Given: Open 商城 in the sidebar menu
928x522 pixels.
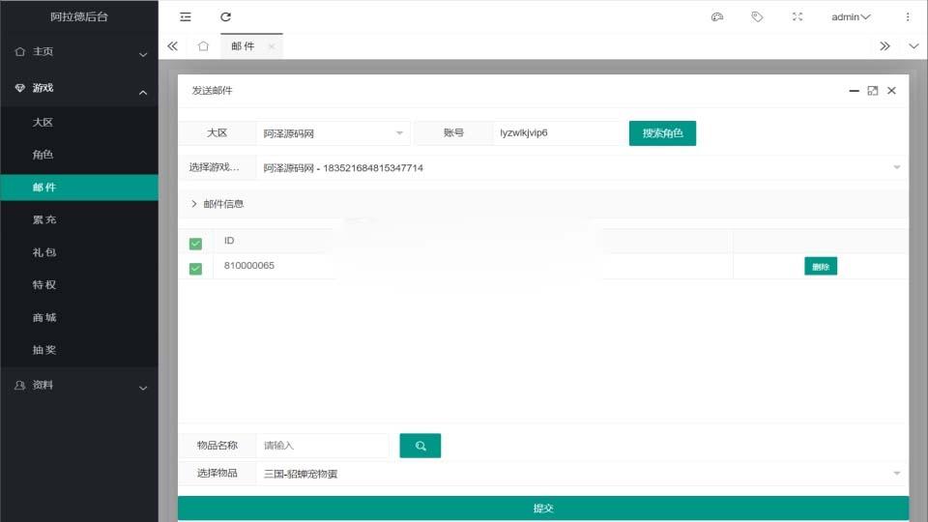Looking at the screenshot, I should coord(43,317).
